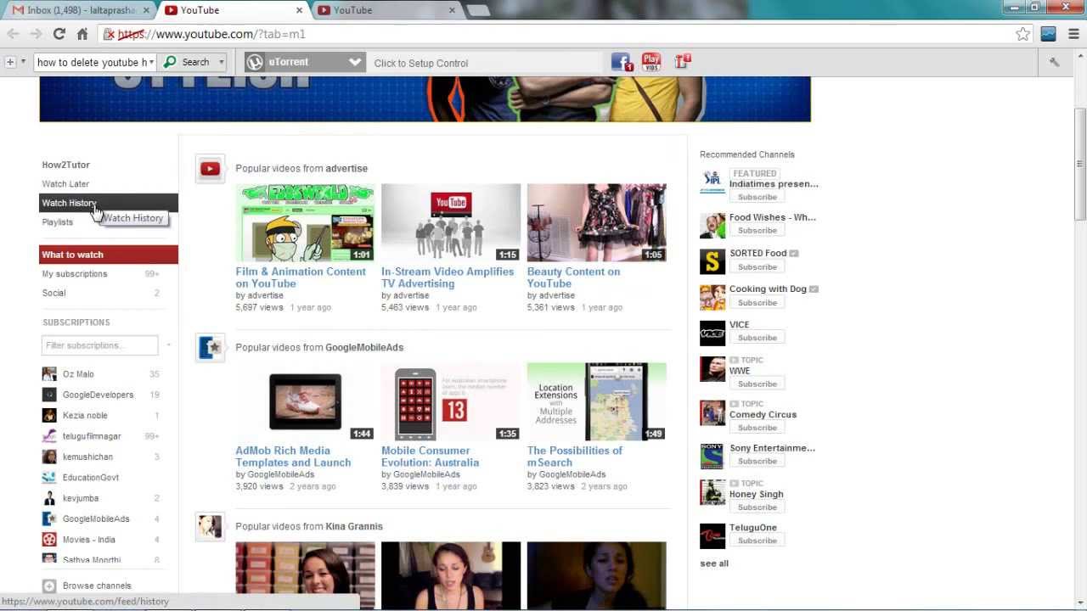Switch to the Gmail Inbox tab
The width and height of the screenshot is (1087, 611).
pyautogui.click(x=81, y=10)
